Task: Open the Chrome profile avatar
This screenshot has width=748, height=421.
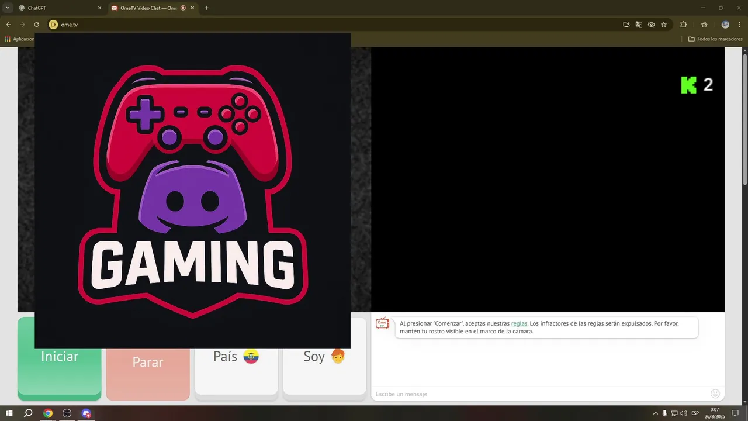Action: pos(725,25)
